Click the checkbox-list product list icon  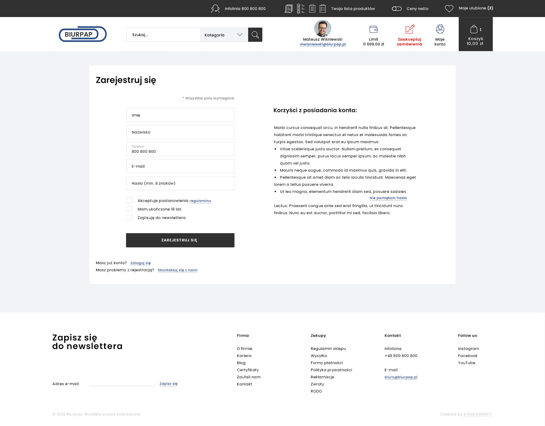coord(301,9)
